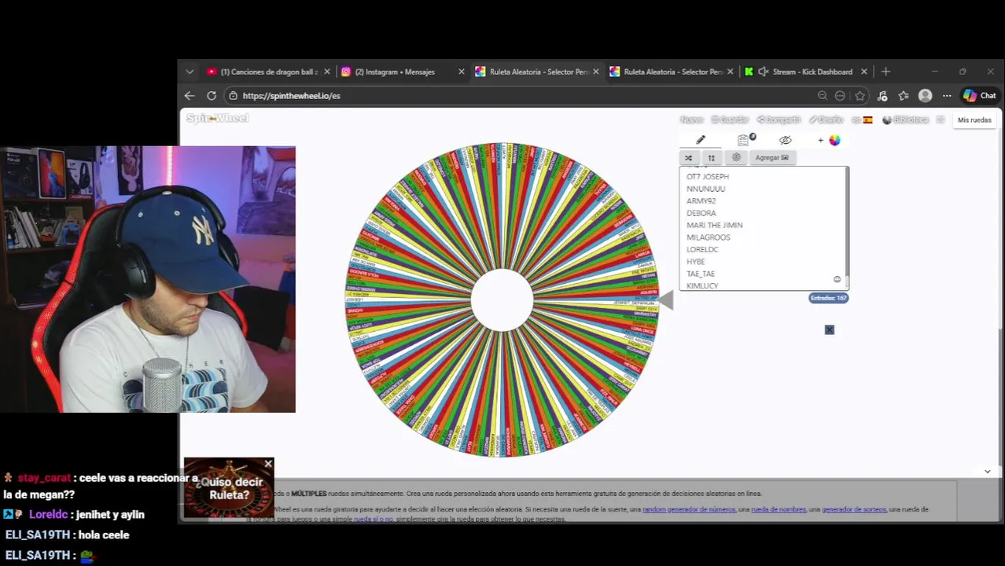Open a new browser tab
The width and height of the screenshot is (1005, 566).
point(885,72)
